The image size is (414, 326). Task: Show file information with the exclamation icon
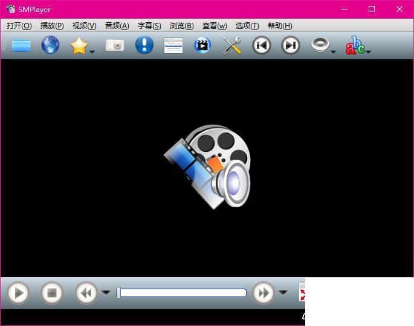144,45
